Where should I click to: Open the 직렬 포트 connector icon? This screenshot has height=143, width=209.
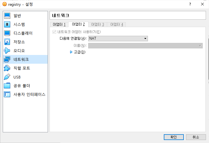[x=7, y=68]
